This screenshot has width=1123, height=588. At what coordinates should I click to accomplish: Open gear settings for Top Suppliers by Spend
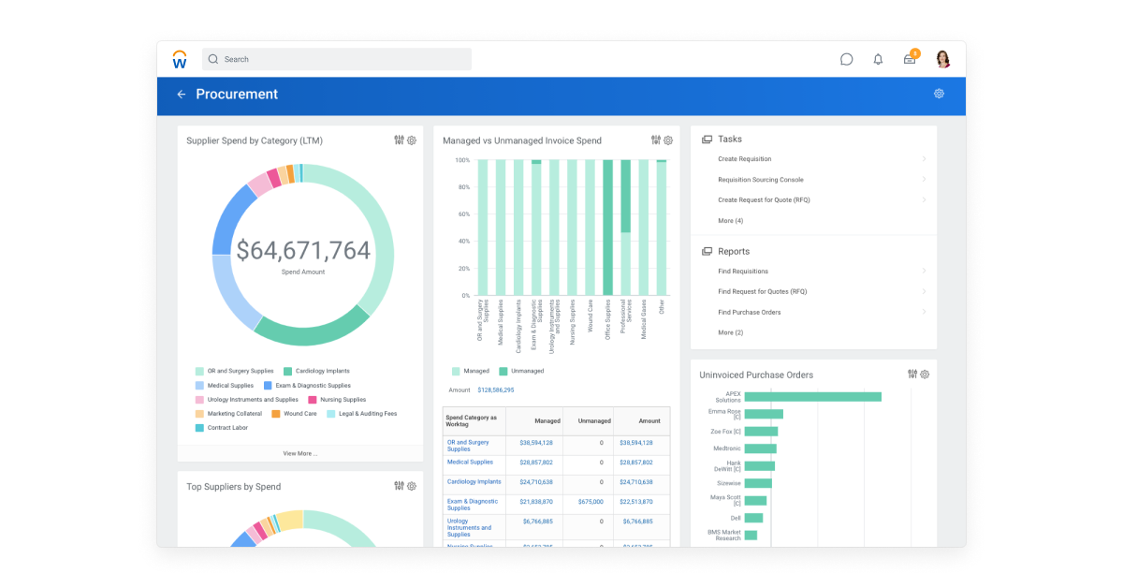click(411, 486)
